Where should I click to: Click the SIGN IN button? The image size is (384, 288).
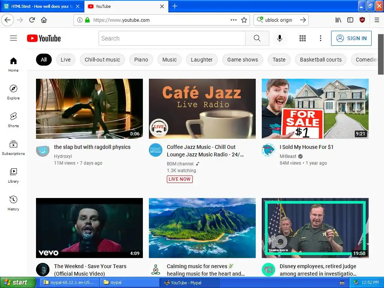[x=351, y=38]
